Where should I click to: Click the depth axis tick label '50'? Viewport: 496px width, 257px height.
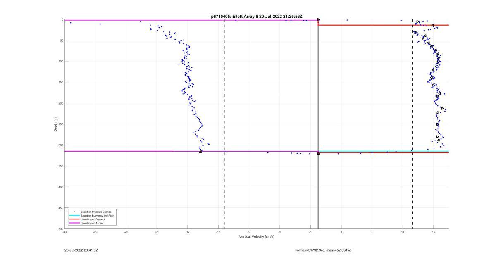[x=62, y=40]
